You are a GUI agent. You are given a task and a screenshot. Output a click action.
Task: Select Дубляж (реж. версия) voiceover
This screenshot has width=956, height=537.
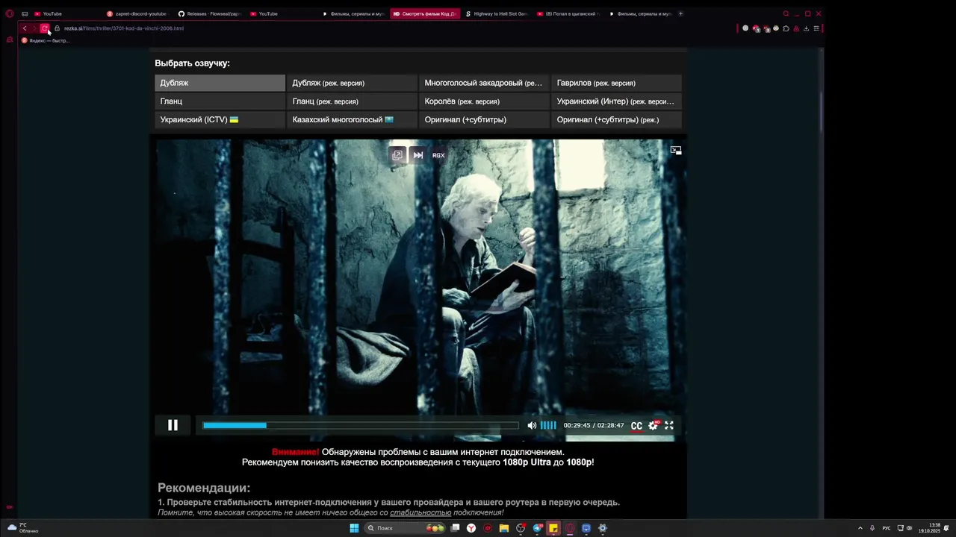coord(352,83)
